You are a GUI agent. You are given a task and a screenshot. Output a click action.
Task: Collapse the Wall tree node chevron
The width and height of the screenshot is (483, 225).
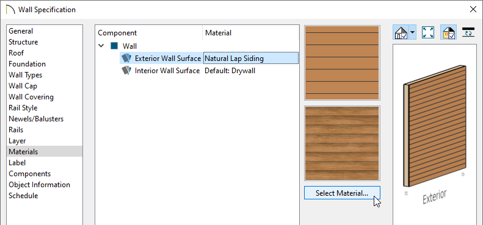pos(101,46)
